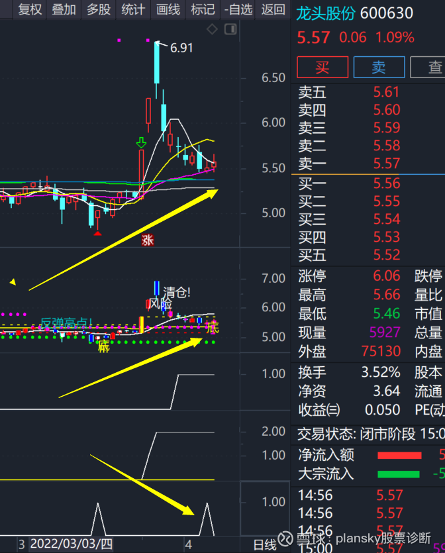The height and width of the screenshot is (553, 445).
Task: Click the diamond icon above the chart
Action: pos(212,29)
